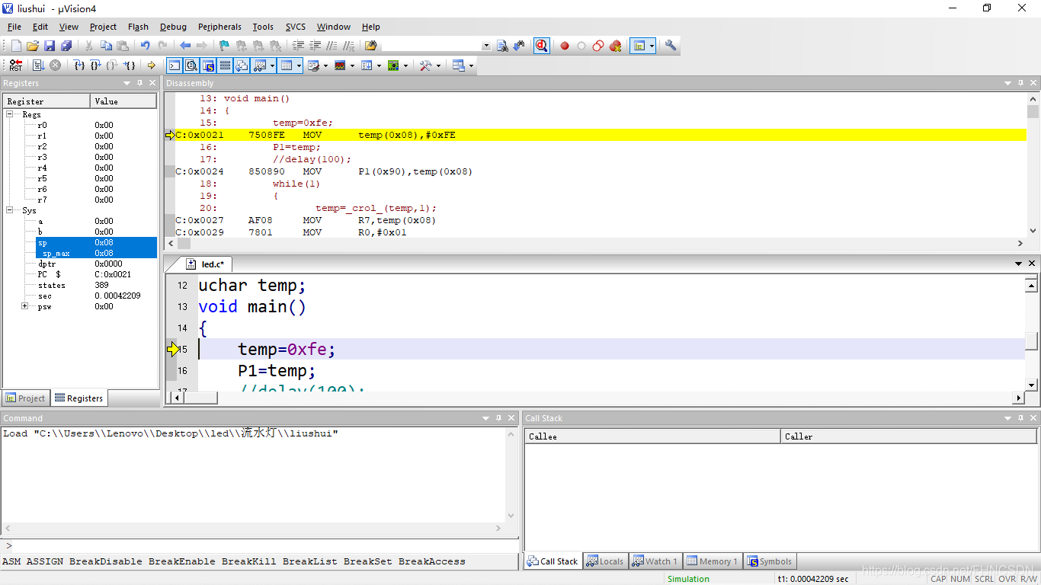Click the Show Next Statement arrow icon
The height and width of the screenshot is (585, 1041).
pyautogui.click(x=151, y=66)
